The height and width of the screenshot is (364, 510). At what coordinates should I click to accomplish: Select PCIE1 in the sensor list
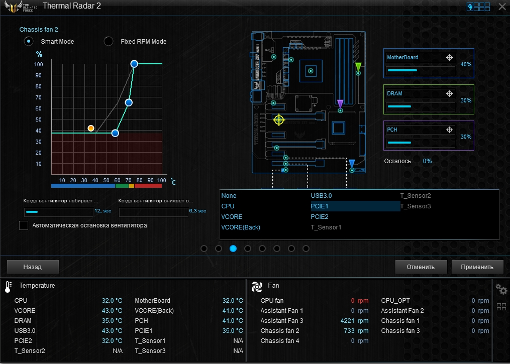tap(355, 206)
